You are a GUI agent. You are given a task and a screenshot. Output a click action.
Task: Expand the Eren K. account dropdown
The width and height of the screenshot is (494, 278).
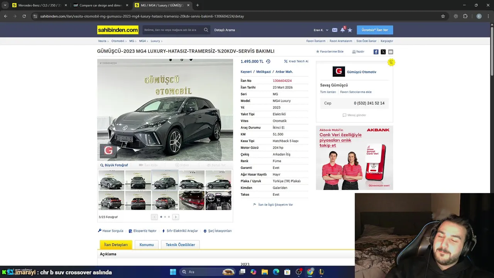(321, 30)
